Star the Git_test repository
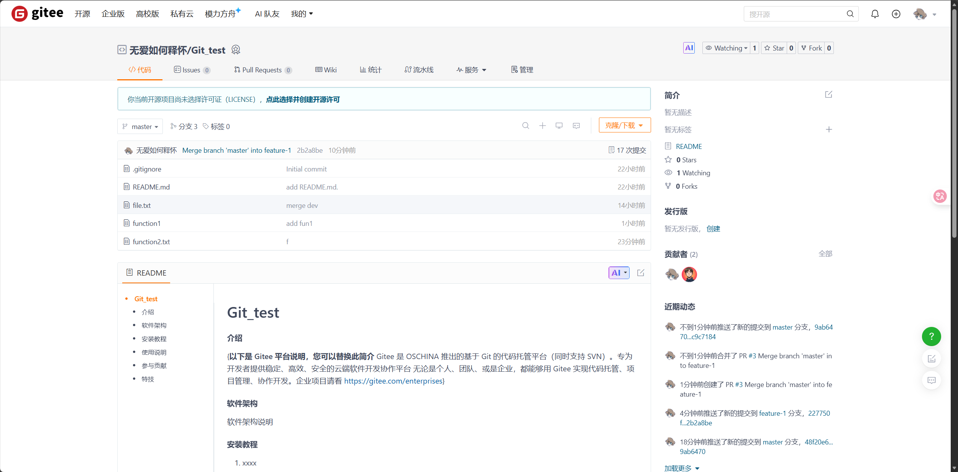The image size is (958, 472). click(774, 48)
